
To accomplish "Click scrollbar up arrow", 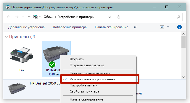I will coord(183,34).
